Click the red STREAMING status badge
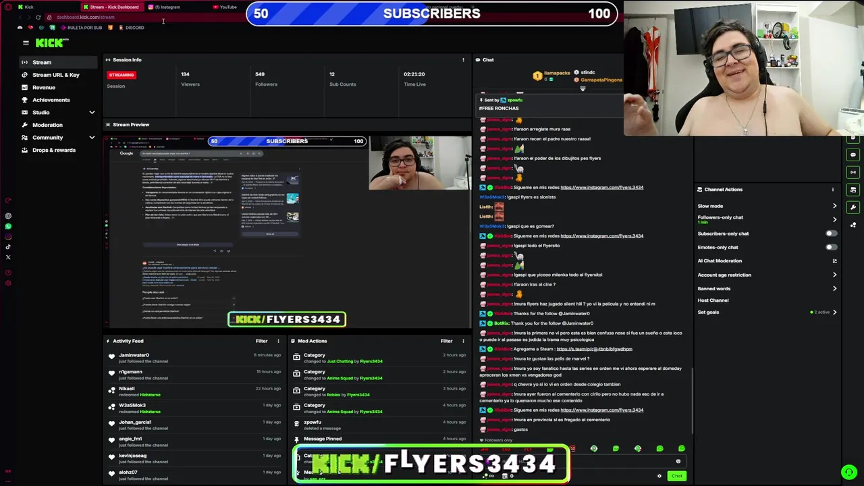Image resolution: width=864 pixels, height=486 pixels. tap(122, 75)
